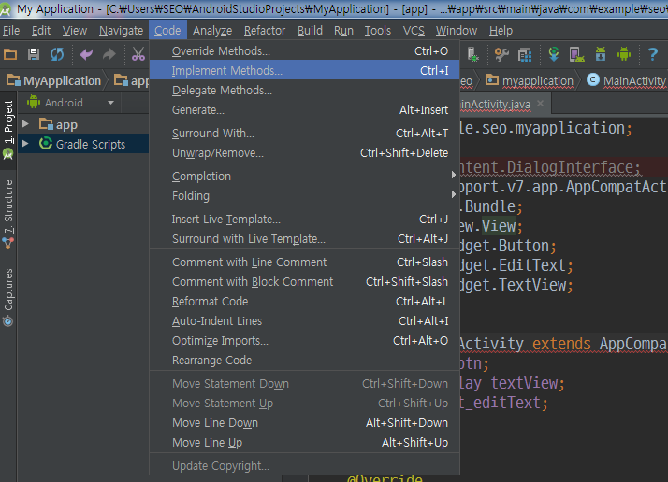Click the SDK Manager android download icon
Image resolution: width=668 pixels, height=482 pixels.
(601, 54)
